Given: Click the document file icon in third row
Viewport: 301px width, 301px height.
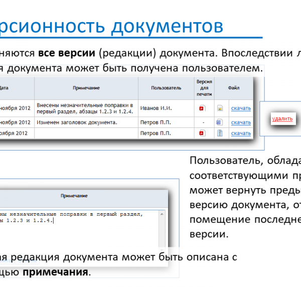Looking at the screenshot, I should coord(219,133).
